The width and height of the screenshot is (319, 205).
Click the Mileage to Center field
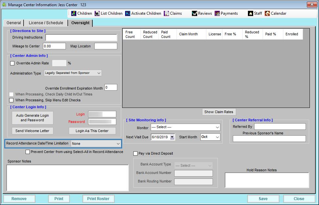pos(54,46)
